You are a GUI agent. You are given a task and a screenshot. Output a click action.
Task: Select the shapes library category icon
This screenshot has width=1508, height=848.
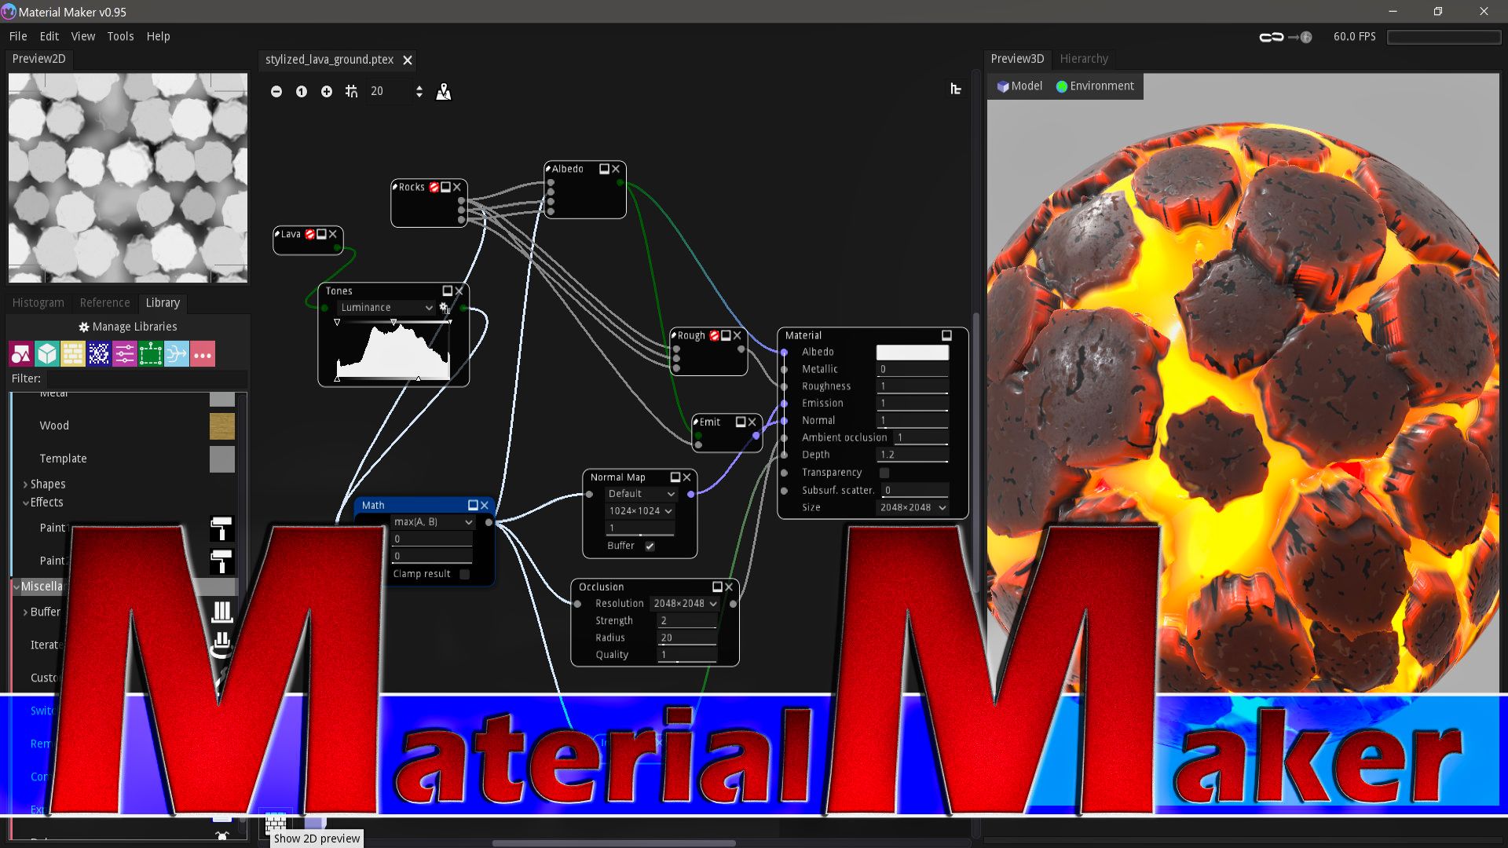point(20,354)
